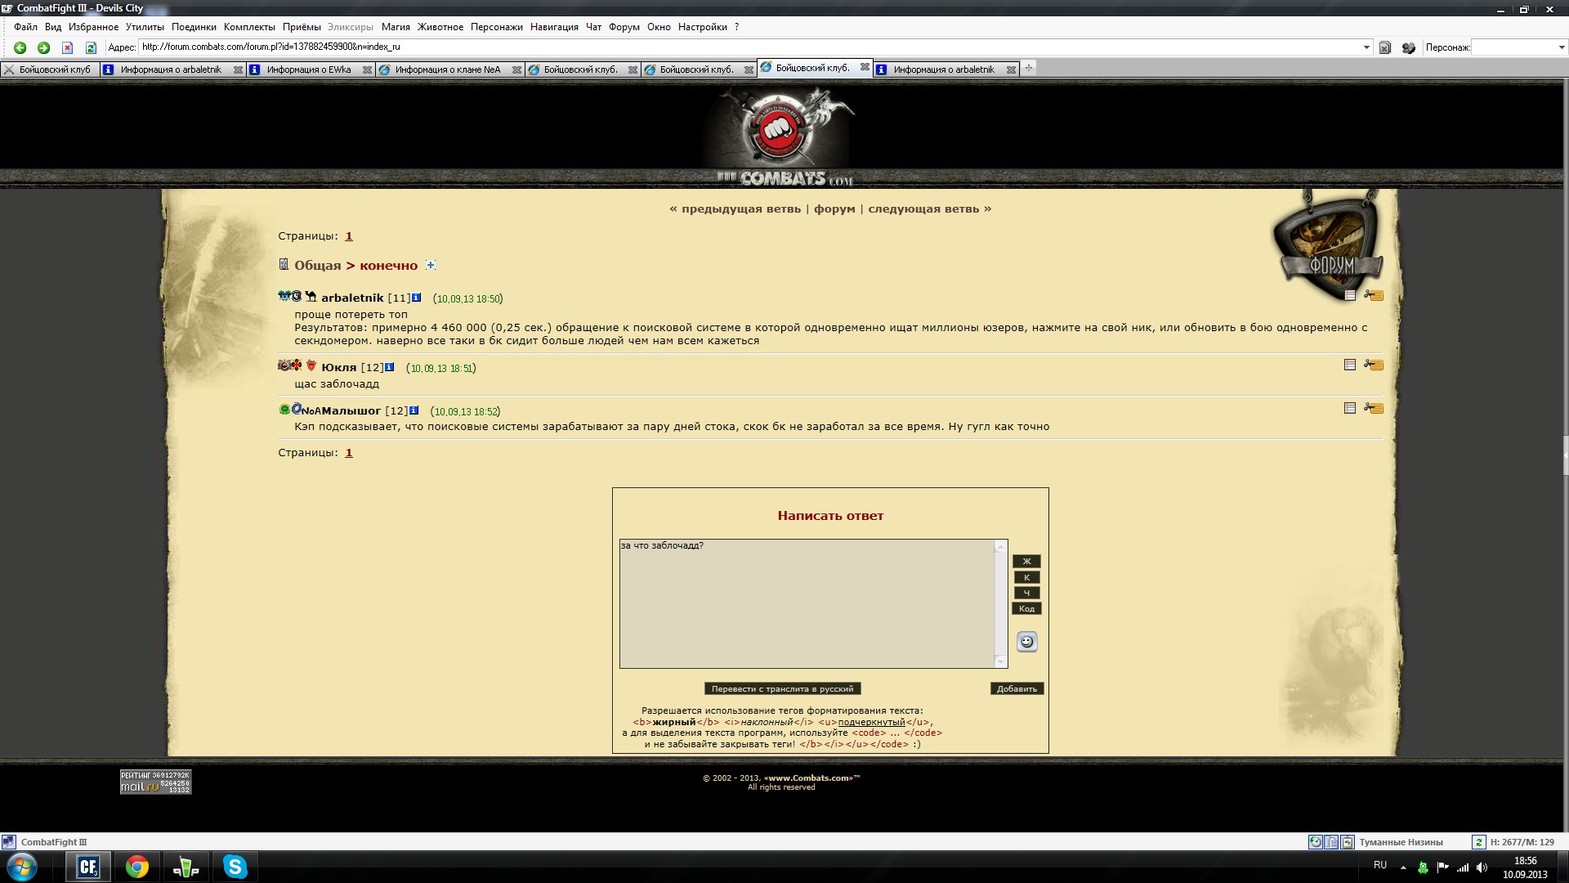Open Skype from the taskbar

[x=235, y=867]
